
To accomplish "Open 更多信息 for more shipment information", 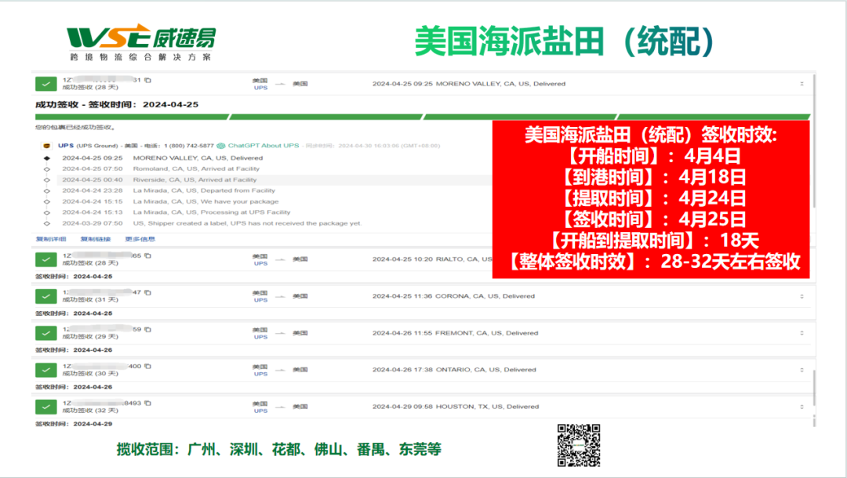I will click(x=140, y=238).
